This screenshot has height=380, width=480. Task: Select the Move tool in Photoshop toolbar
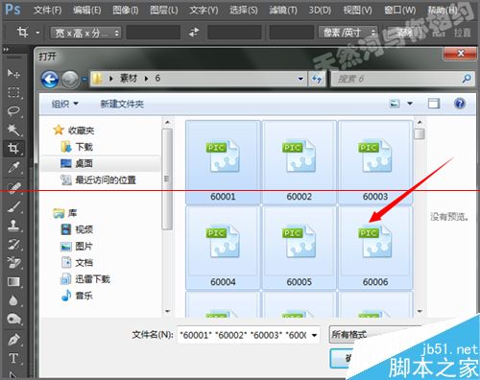13,74
